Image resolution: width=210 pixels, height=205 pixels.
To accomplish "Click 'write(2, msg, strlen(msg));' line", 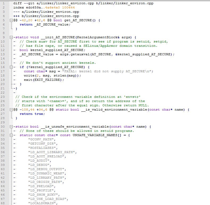I will (x=53, y=76).
